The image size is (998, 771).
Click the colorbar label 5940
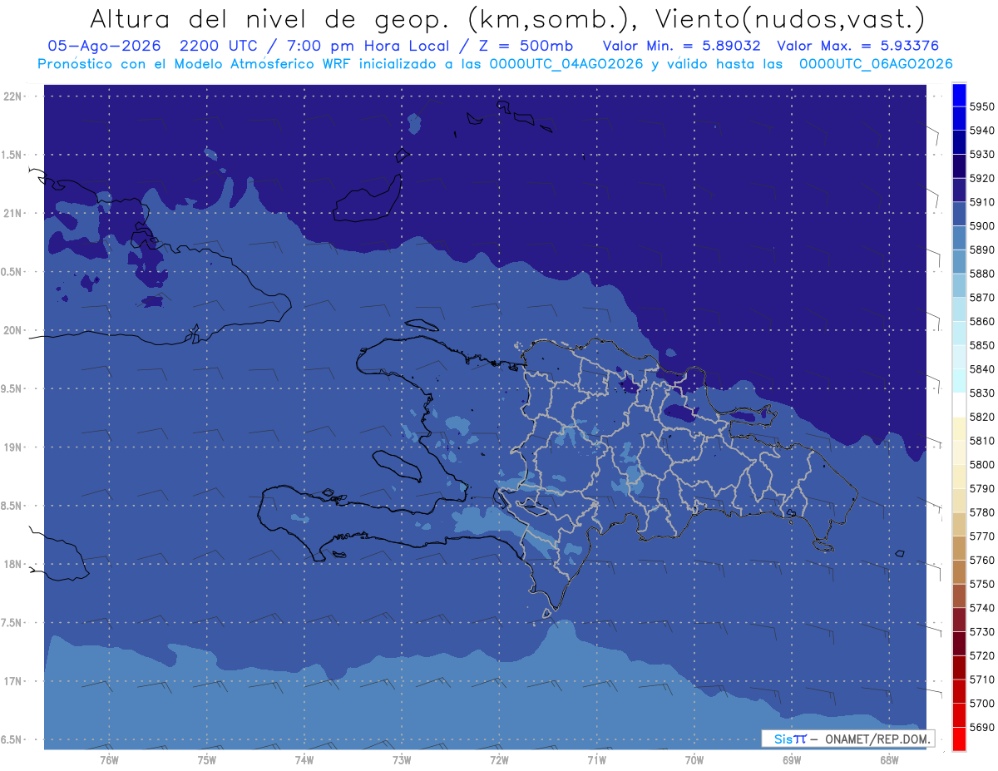point(982,131)
